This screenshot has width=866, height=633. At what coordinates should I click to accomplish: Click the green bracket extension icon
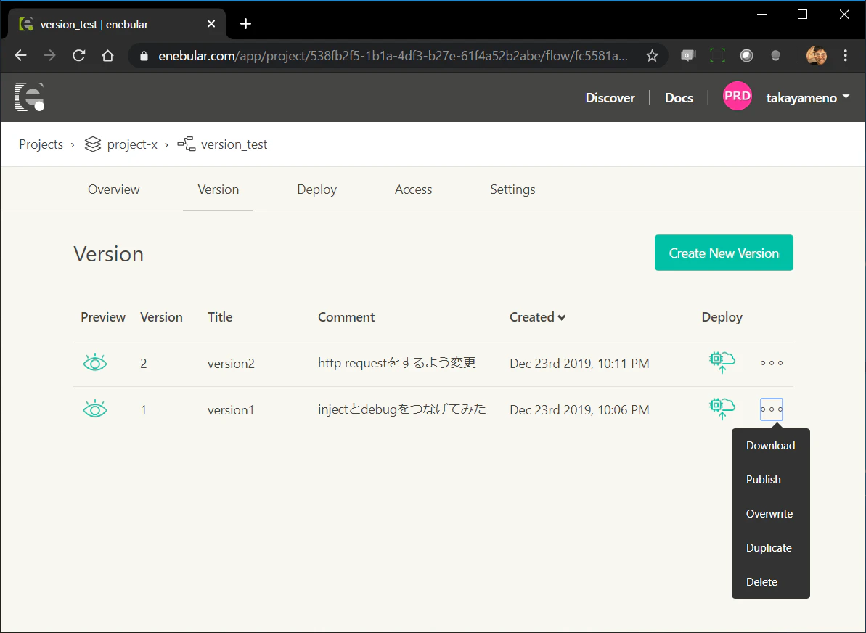pyautogui.click(x=717, y=55)
